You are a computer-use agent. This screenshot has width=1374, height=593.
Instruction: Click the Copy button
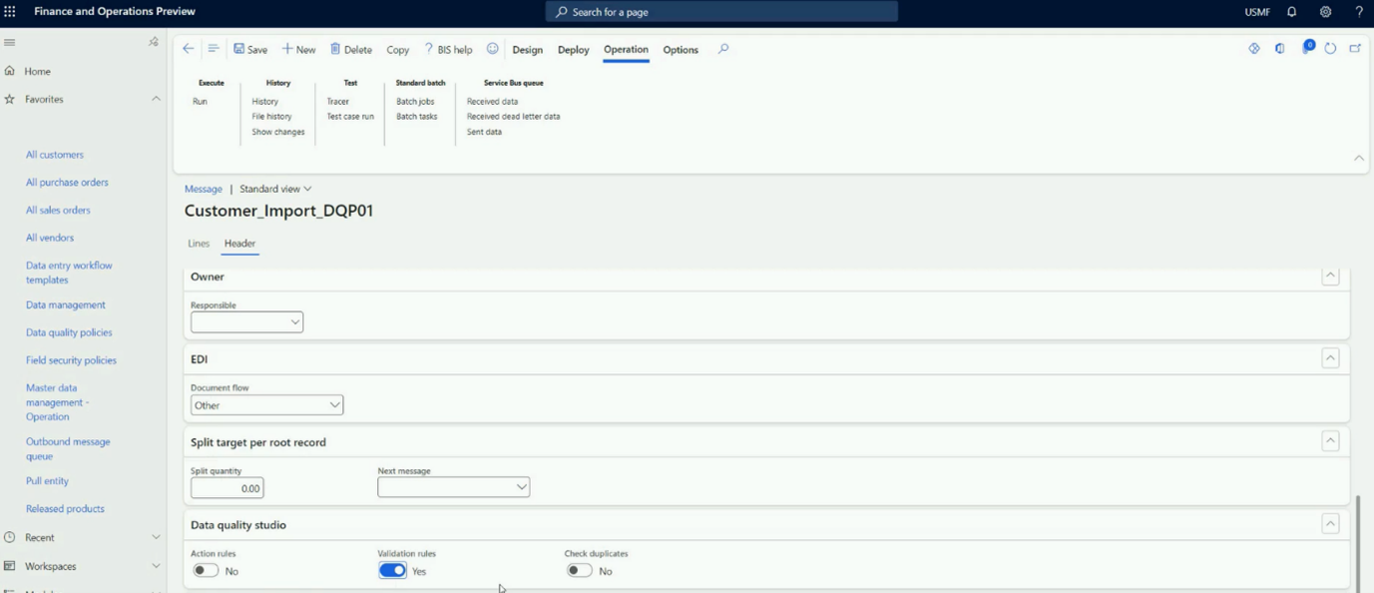coord(398,50)
